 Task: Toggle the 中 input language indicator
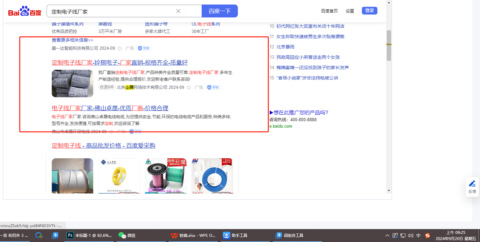pyautogui.click(x=419, y=236)
